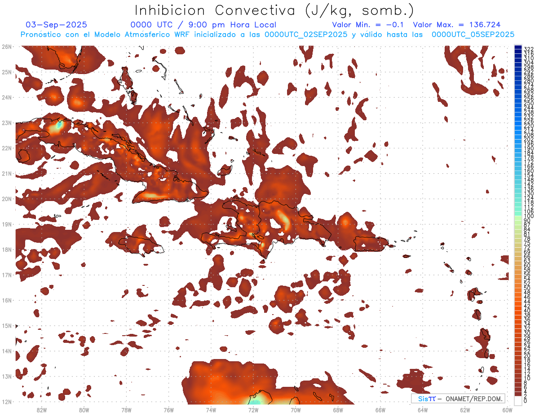The image size is (539, 416).
Task: Click the '23N' latitude label
Action: point(7,123)
